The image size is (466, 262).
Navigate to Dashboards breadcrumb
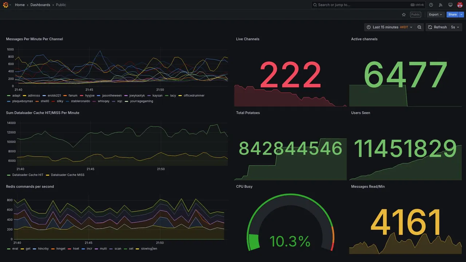pyautogui.click(x=40, y=5)
